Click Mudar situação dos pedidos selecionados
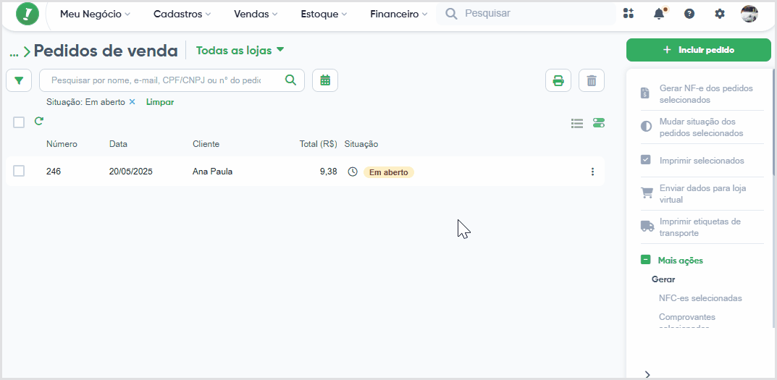This screenshot has height=380, width=777. 702,127
